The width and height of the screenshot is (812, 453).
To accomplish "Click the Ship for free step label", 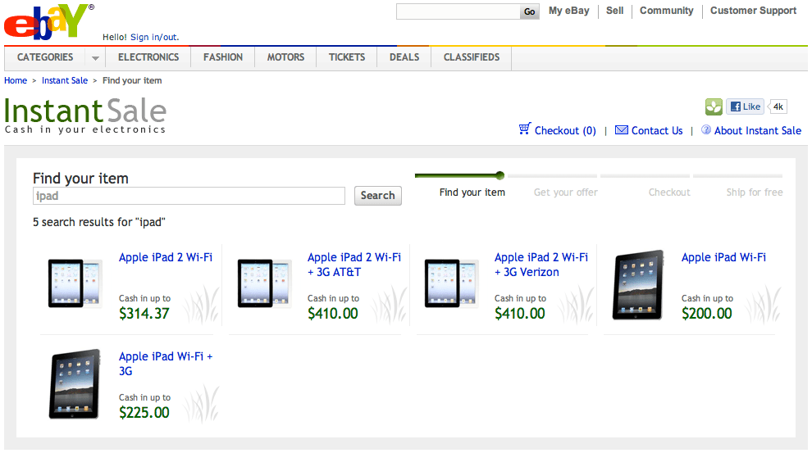I will 754,193.
